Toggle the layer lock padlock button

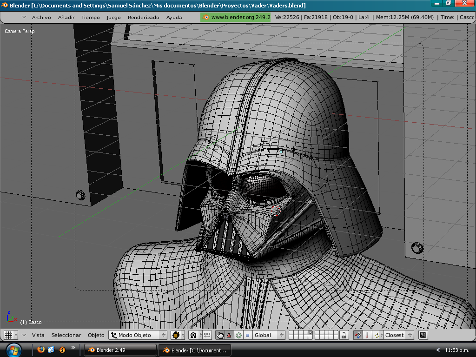344,335
